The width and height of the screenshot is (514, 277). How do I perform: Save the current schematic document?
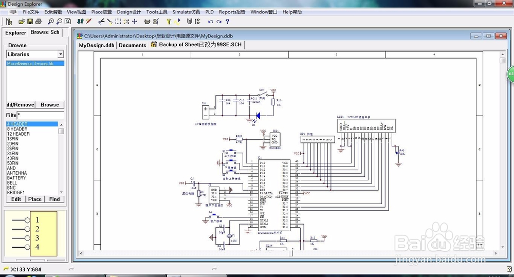pos(30,22)
